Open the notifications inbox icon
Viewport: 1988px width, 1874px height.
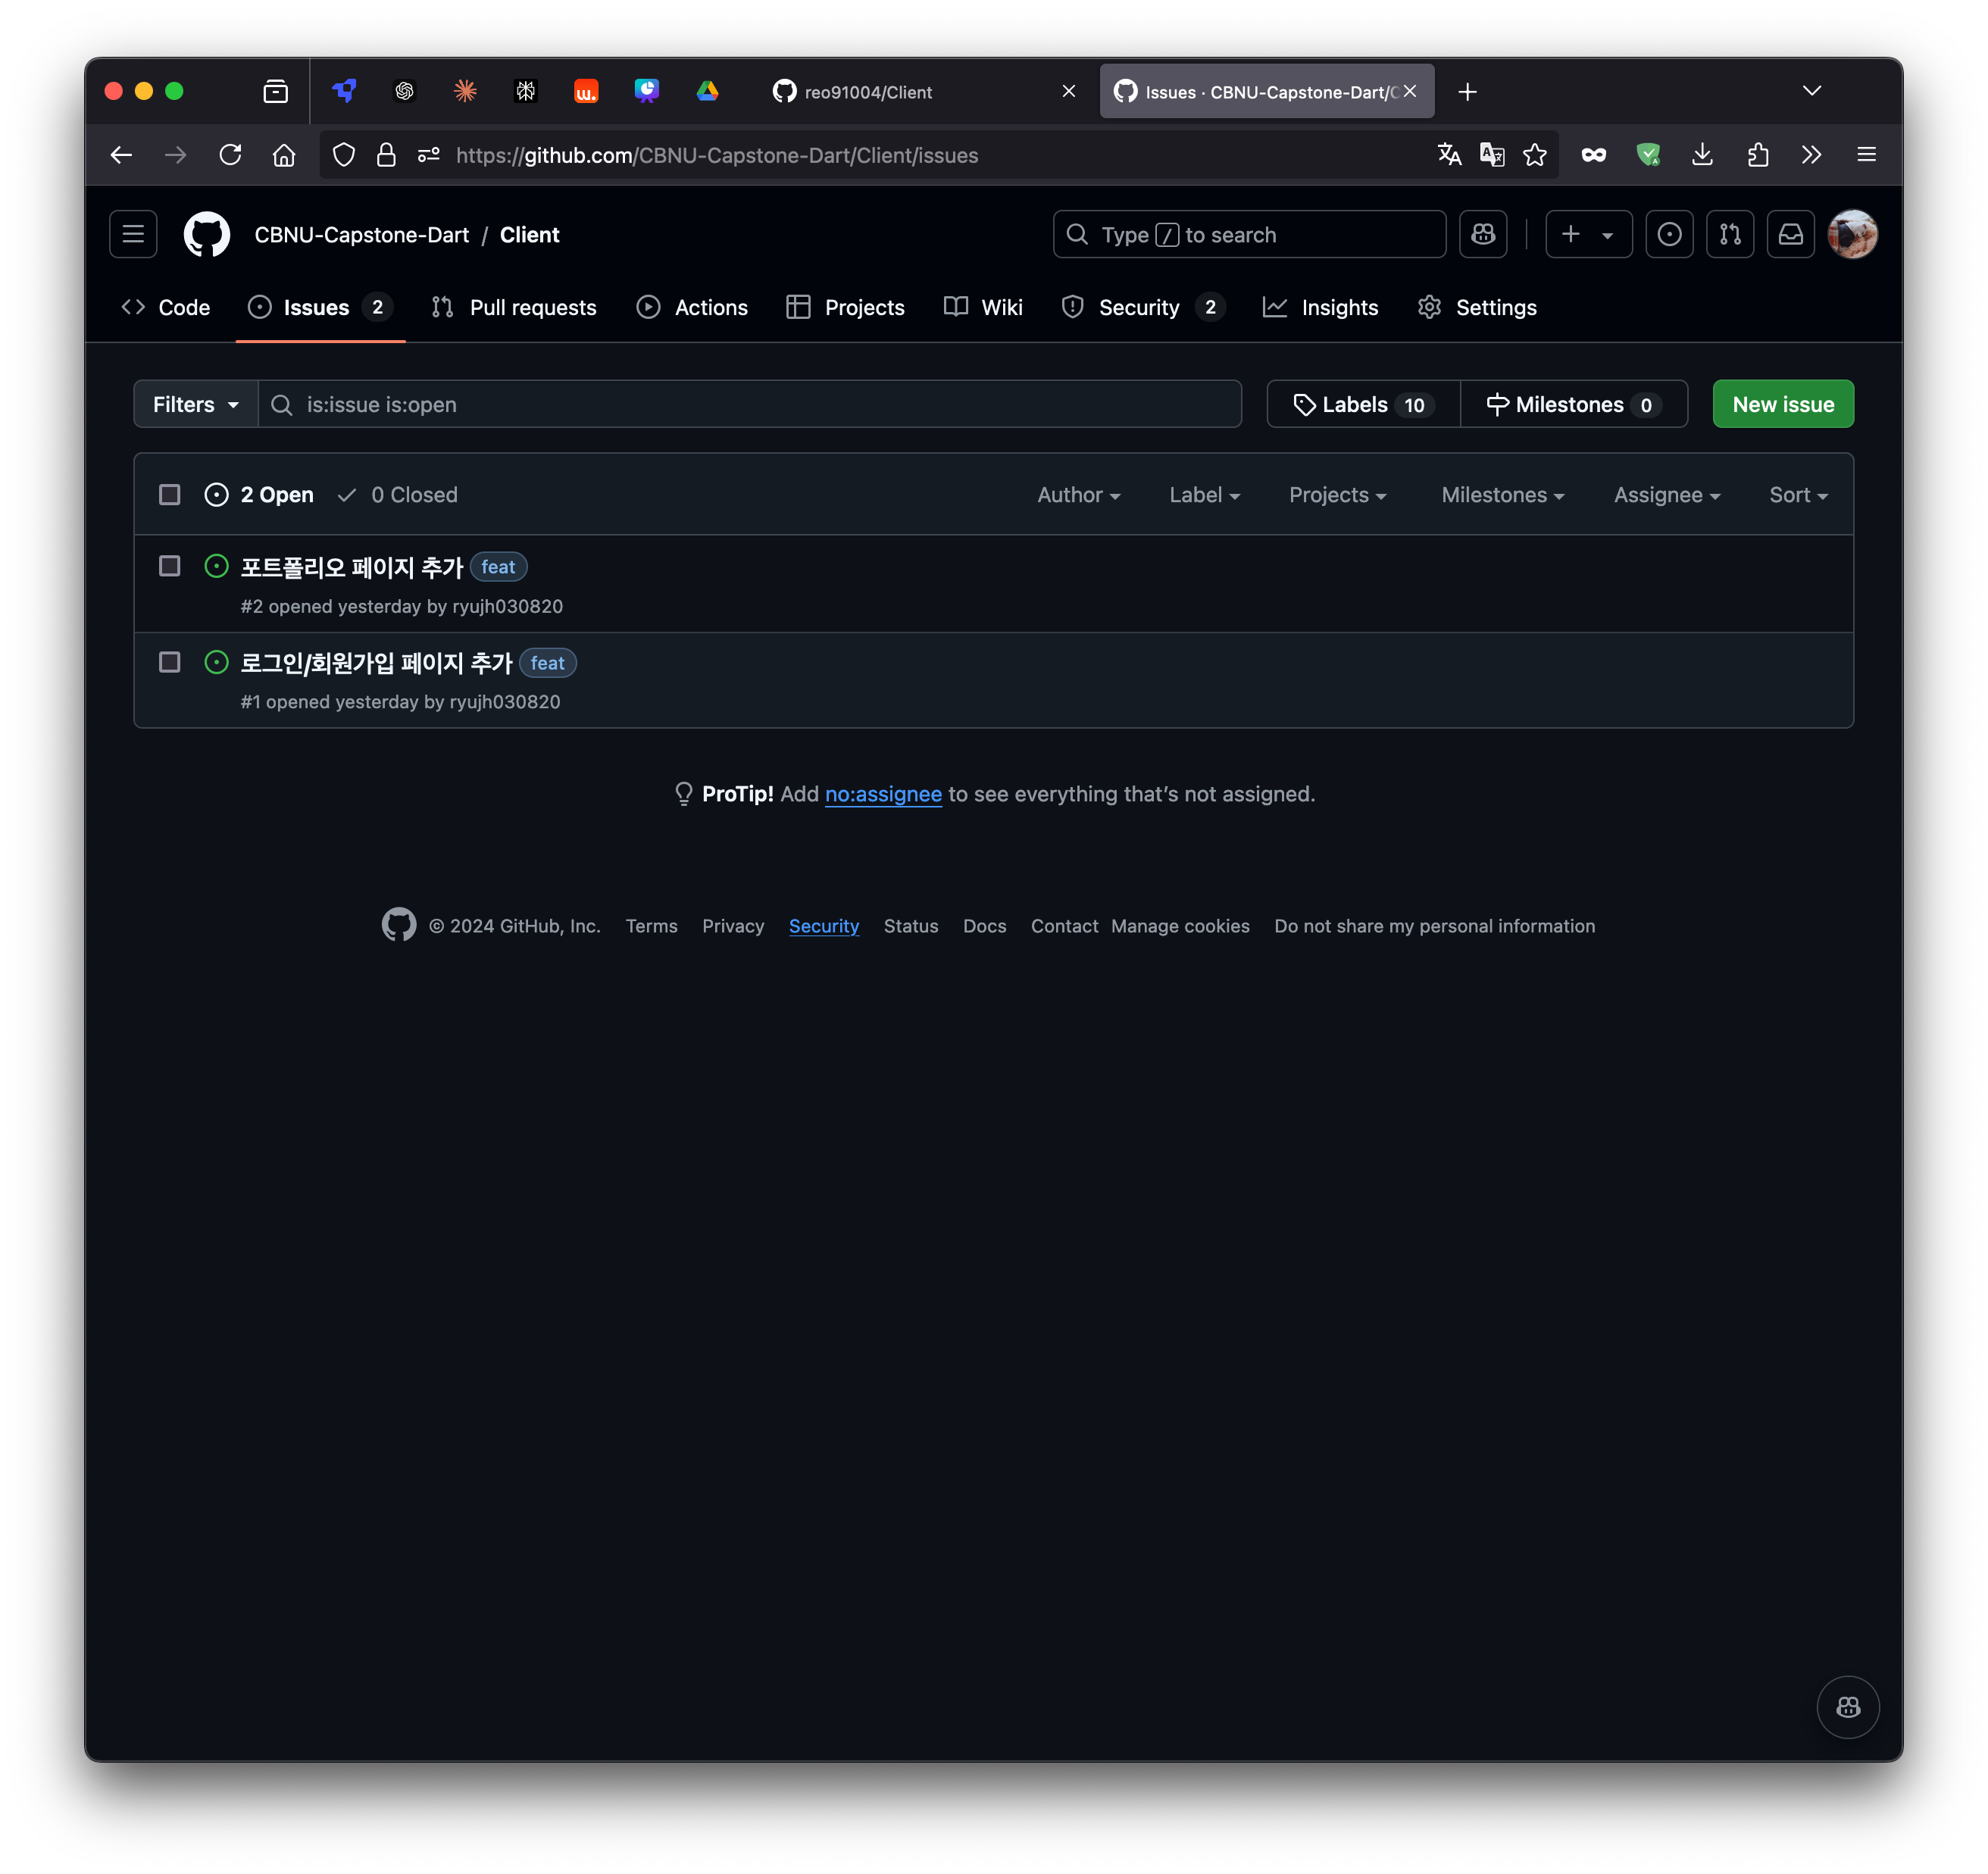click(1790, 234)
